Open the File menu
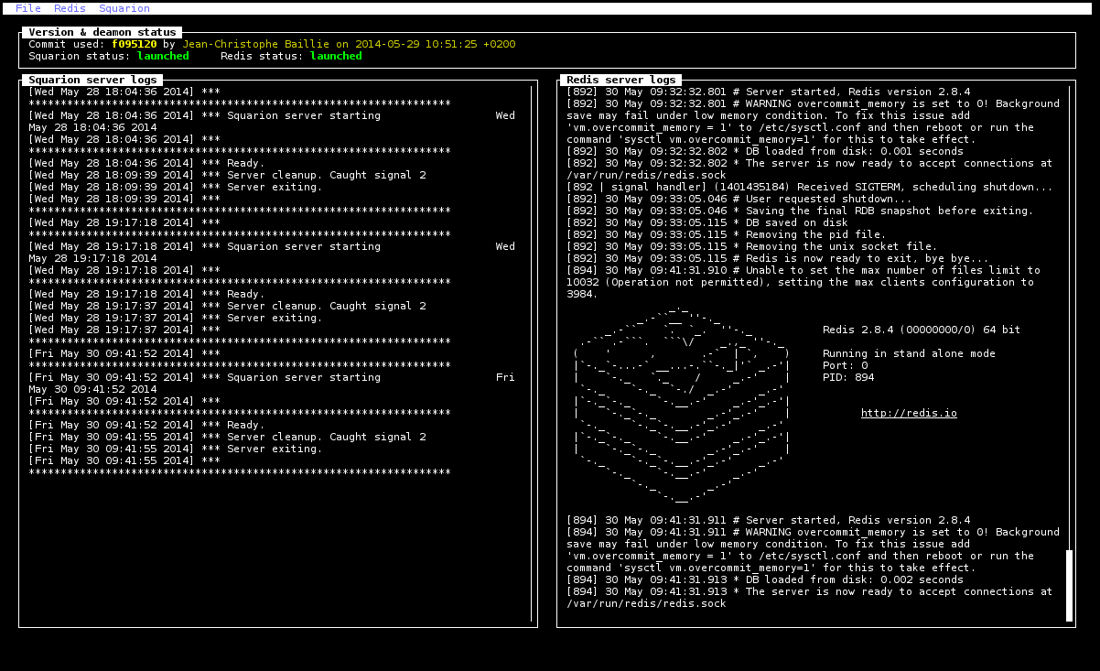Viewport: 1100px width, 671px height. [27, 8]
